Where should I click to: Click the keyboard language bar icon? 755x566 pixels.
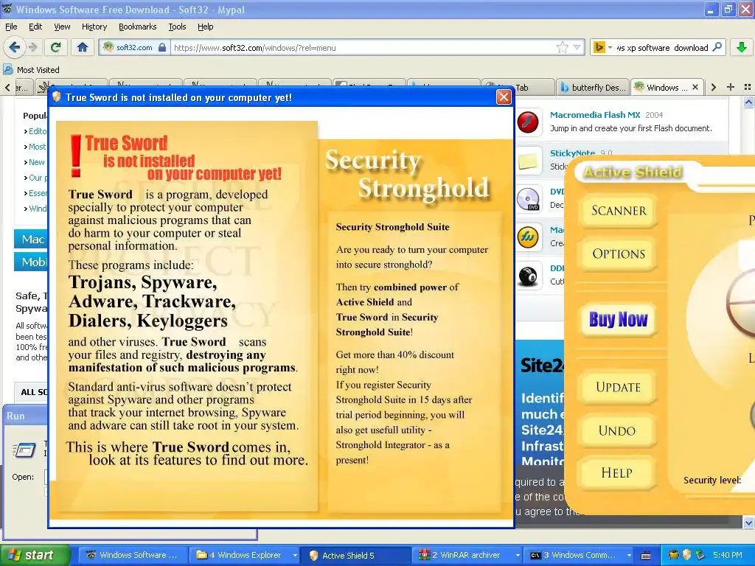pyautogui.click(x=646, y=556)
